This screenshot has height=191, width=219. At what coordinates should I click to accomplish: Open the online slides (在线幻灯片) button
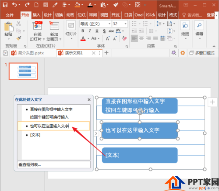[37, 31]
